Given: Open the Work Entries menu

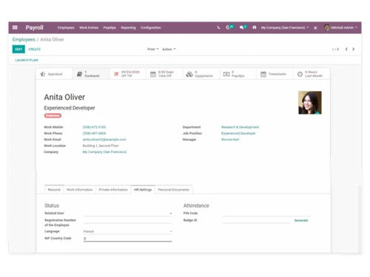Looking at the screenshot, I should click(x=89, y=27).
